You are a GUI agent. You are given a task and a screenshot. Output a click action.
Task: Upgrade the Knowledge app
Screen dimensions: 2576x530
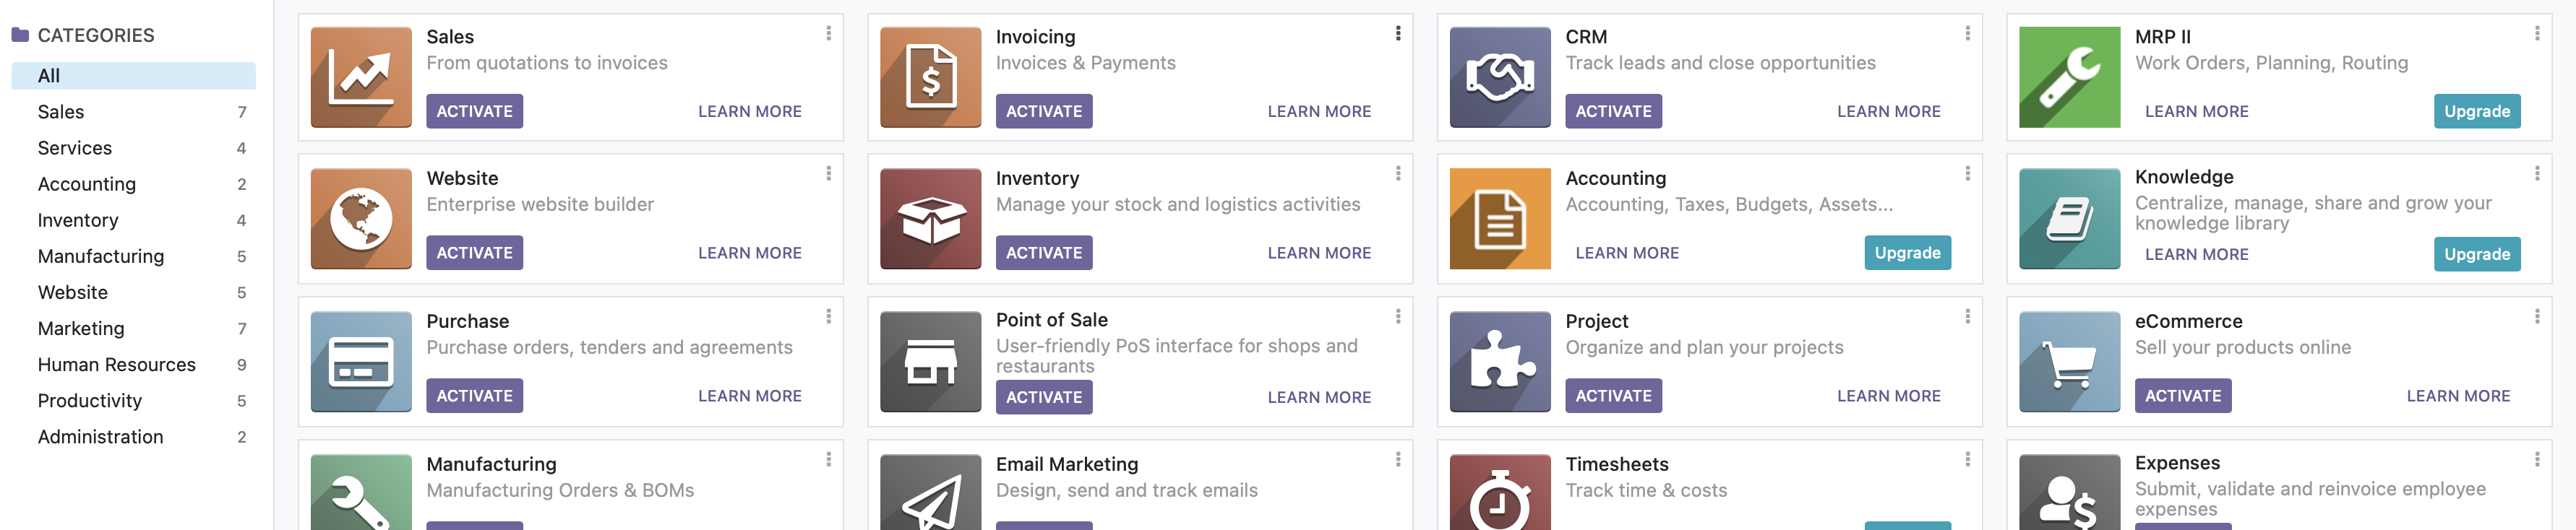2476,253
